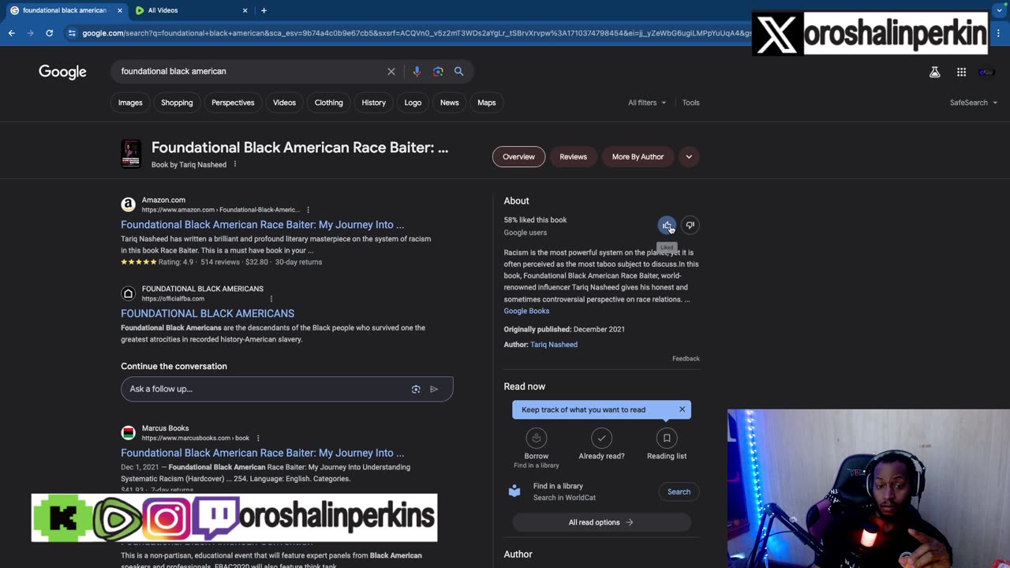Close the 'All Videos' tab
1010x568 pixels.
pos(245,10)
